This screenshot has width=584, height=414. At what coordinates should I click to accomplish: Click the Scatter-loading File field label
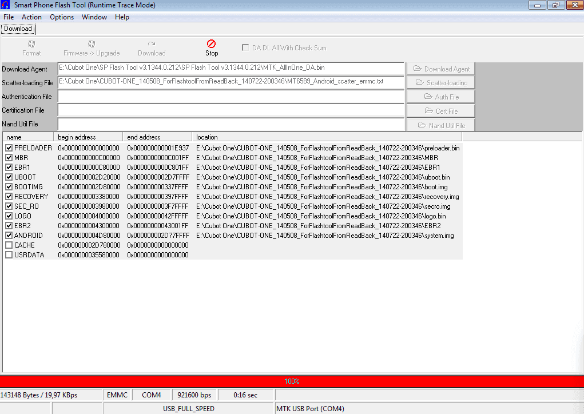tap(27, 83)
